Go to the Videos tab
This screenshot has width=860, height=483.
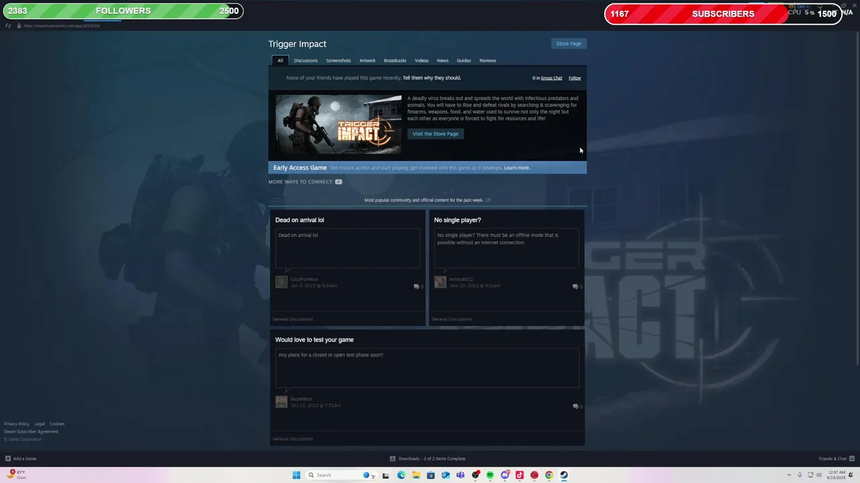click(421, 60)
